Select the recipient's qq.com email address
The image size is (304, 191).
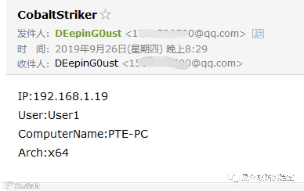[182, 63]
